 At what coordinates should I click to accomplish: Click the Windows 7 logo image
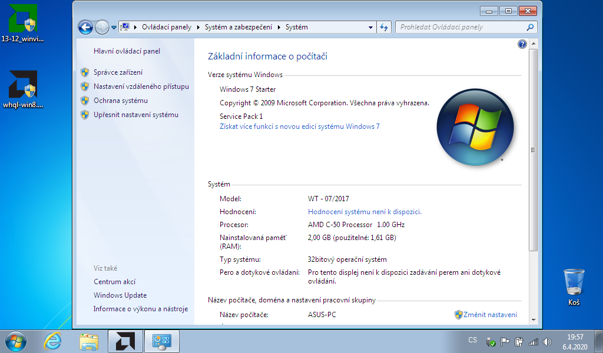[475, 127]
